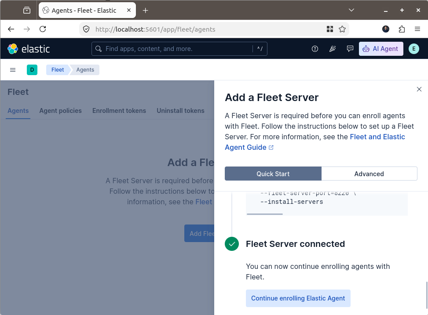Click the Add a Fleet Server flyout title
This screenshot has height=315, width=428.
(x=271, y=98)
